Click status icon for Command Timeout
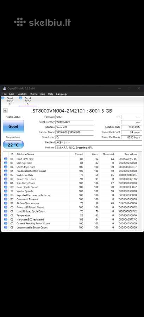The height and width of the screenshot is (317, 144). point(6,199)
